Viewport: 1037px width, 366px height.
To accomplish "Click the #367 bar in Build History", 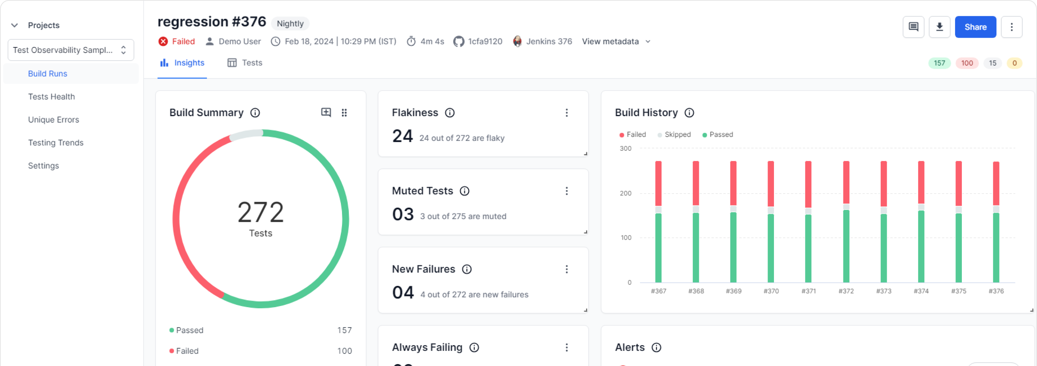I will click(658, 222).
